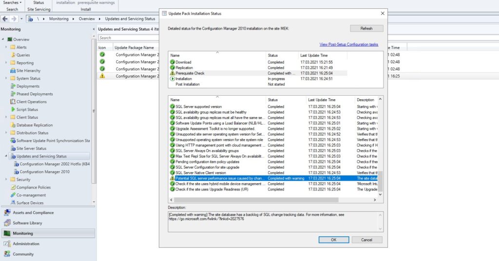The height and width of the screenshot is (261, 499).
Task: Open View Post-Setup Configuration tasks link
Action: point(348,44)
